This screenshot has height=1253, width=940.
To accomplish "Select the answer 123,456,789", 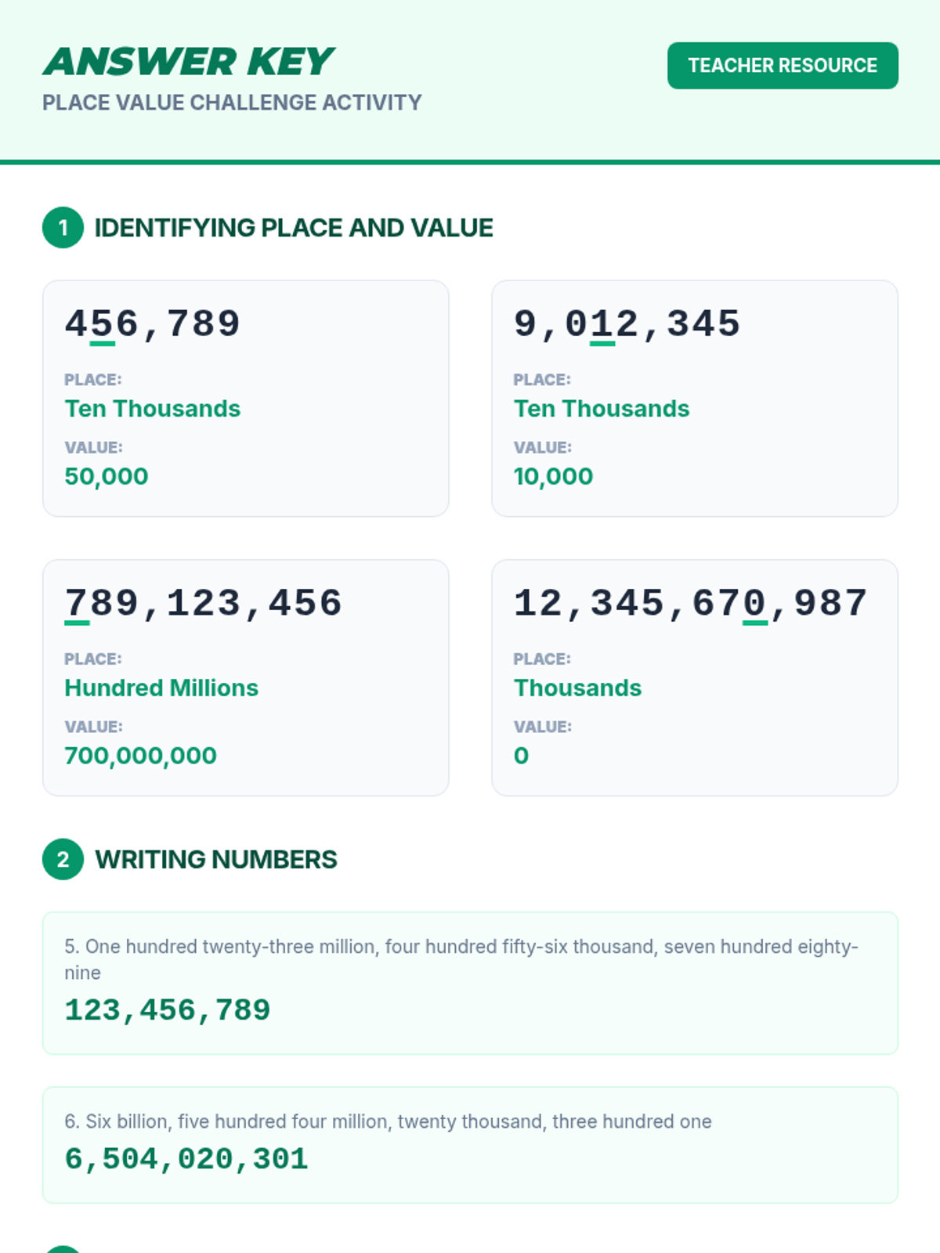I will (168, 1010).
